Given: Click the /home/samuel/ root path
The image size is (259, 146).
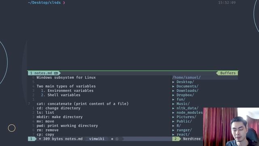Looking at the screenshot, I should [x=186, y=77].
